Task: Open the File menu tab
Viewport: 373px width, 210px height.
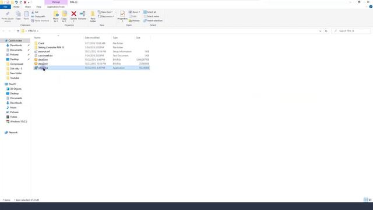Action: click(5, 7)
